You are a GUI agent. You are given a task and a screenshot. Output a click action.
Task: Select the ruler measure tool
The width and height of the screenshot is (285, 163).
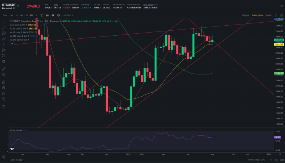click(3, 69)
